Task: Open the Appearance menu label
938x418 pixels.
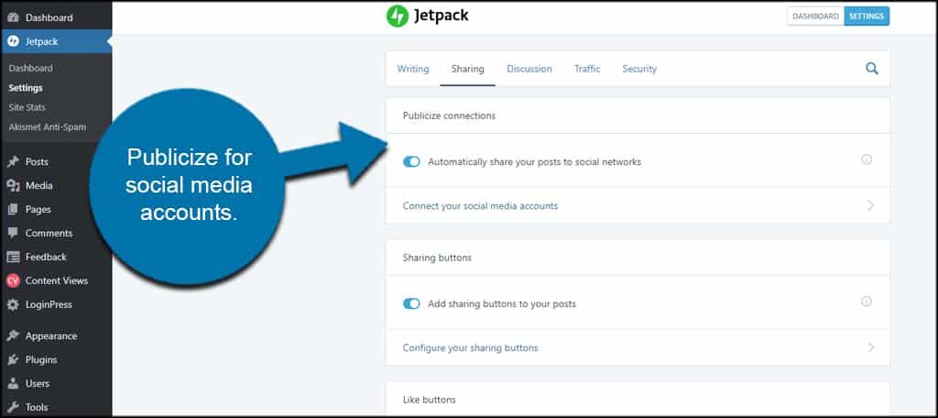Action: tap(51, 335)
